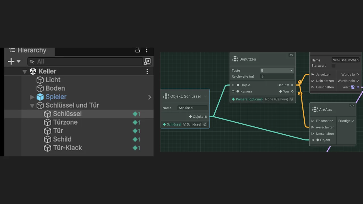Screen dimensions: 363x204
Task: Open the An/Aus node code view icon
Action: click(352, 105)
